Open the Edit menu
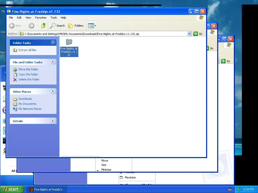258x193 pixels. (x=19, y=18)
